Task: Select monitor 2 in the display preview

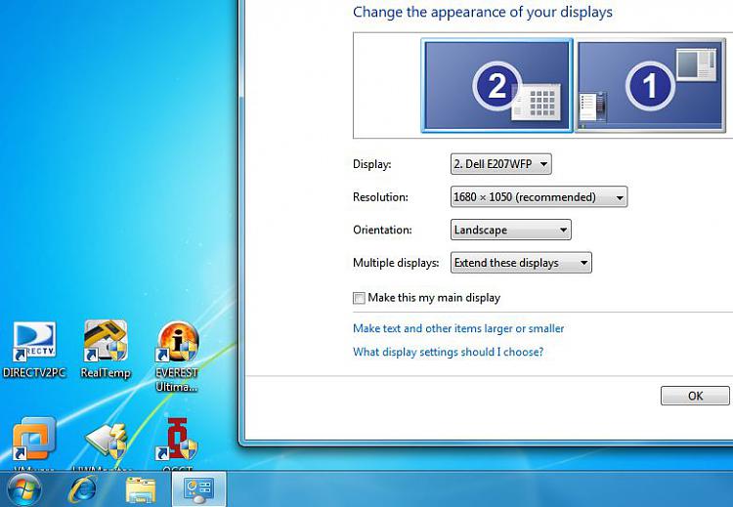Action: coord(496,86)
